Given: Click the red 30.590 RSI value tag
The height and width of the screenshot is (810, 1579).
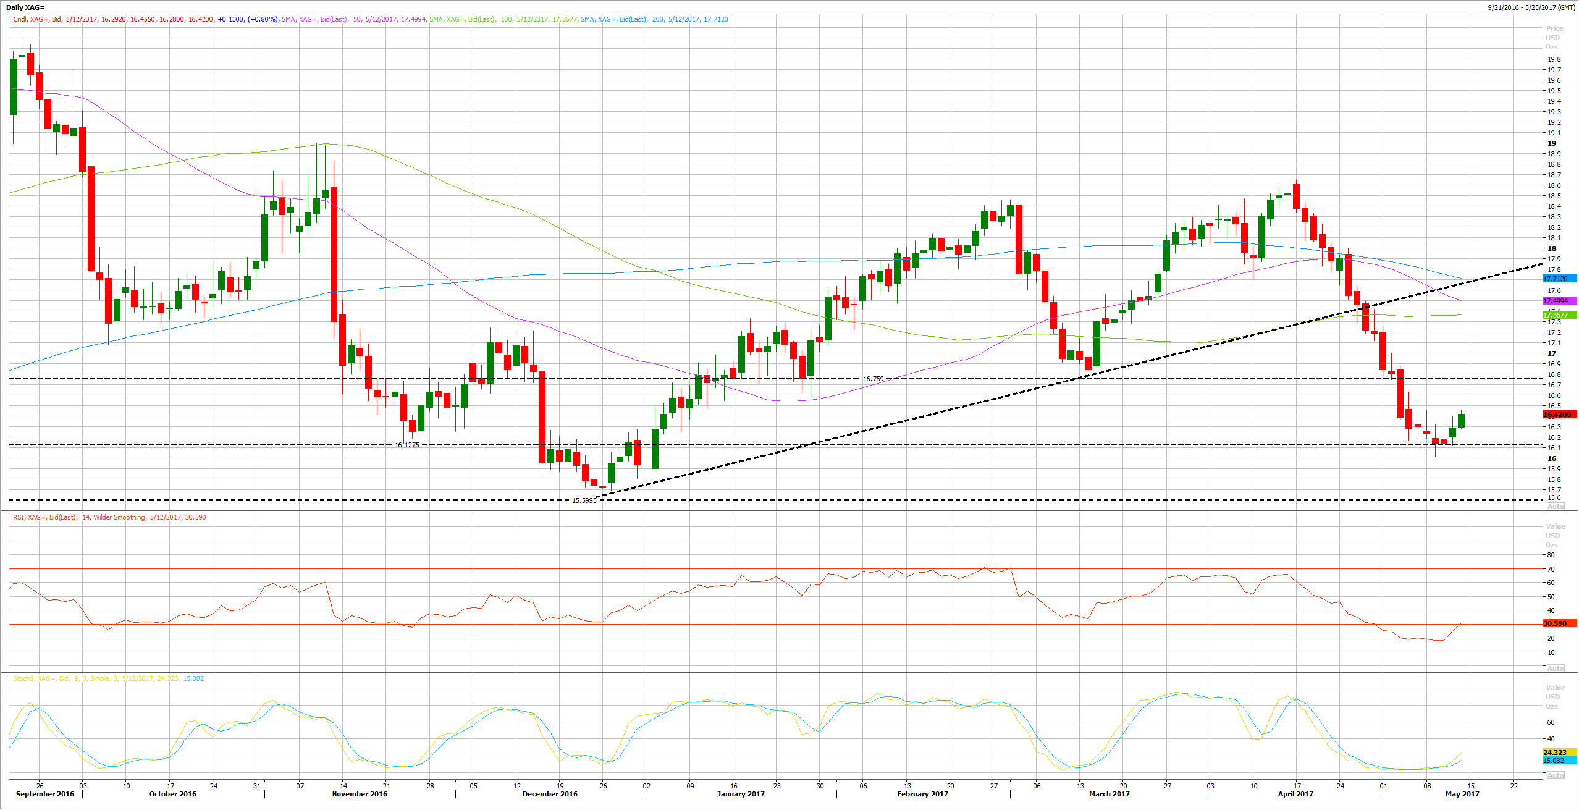Looking at the screenshot, I should click(x=1559, y=623).
